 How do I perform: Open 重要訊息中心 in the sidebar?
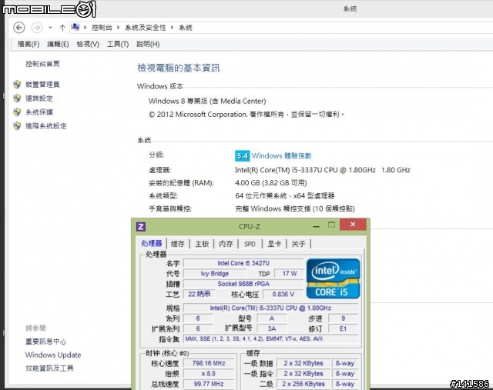pyautogui.click(x=46, y=342)
